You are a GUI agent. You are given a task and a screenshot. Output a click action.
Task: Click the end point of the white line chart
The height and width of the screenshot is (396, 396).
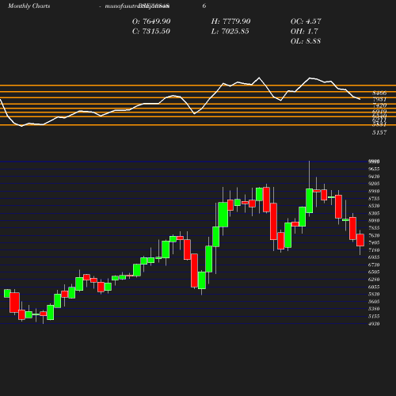coord(360,99)
